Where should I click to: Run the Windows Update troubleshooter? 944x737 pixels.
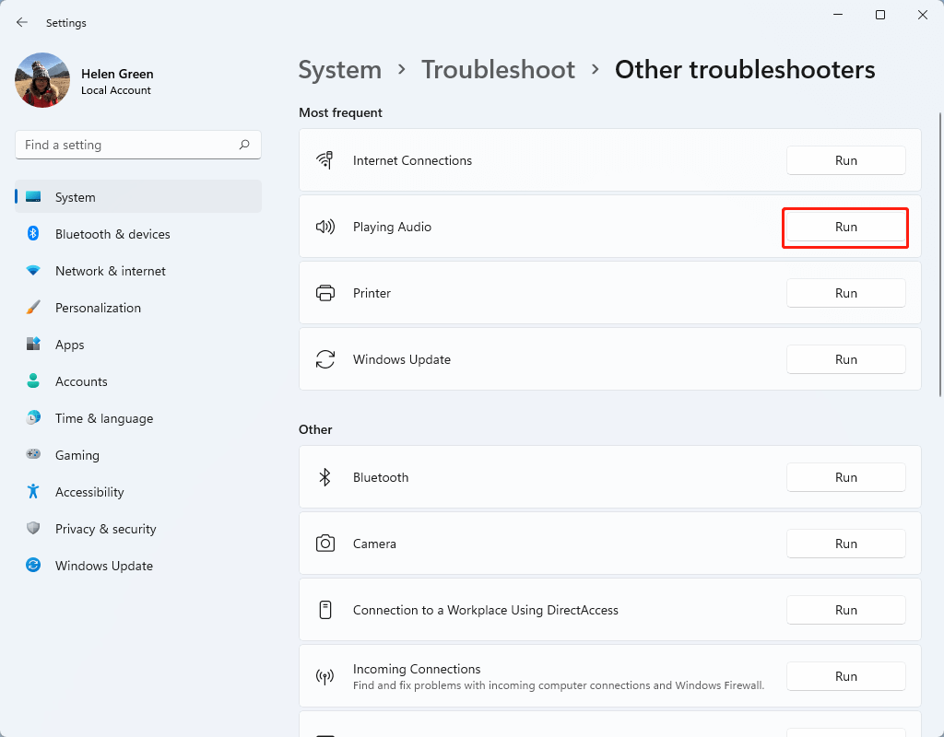[x=845, y=358]
